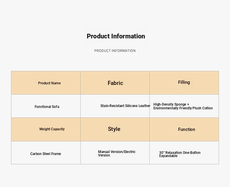Image resolution: width=230 pixels, height=187 pixels.
Task: Click the Product Information main heading
Action: coord(116,36)
